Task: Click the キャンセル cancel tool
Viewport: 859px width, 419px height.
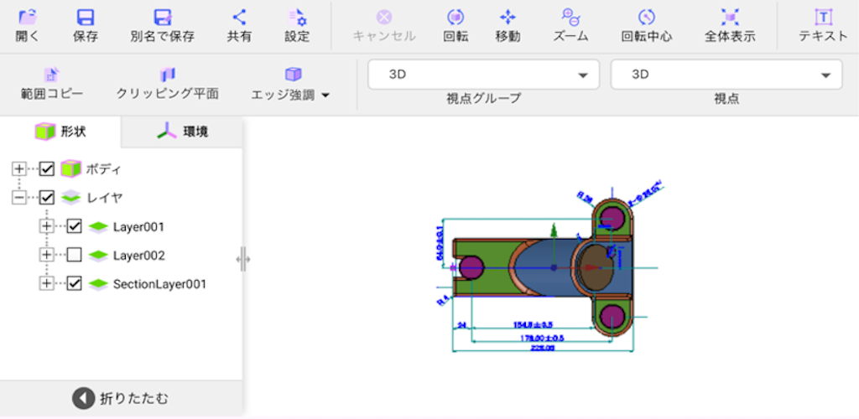Action: (x=384, y=27)
